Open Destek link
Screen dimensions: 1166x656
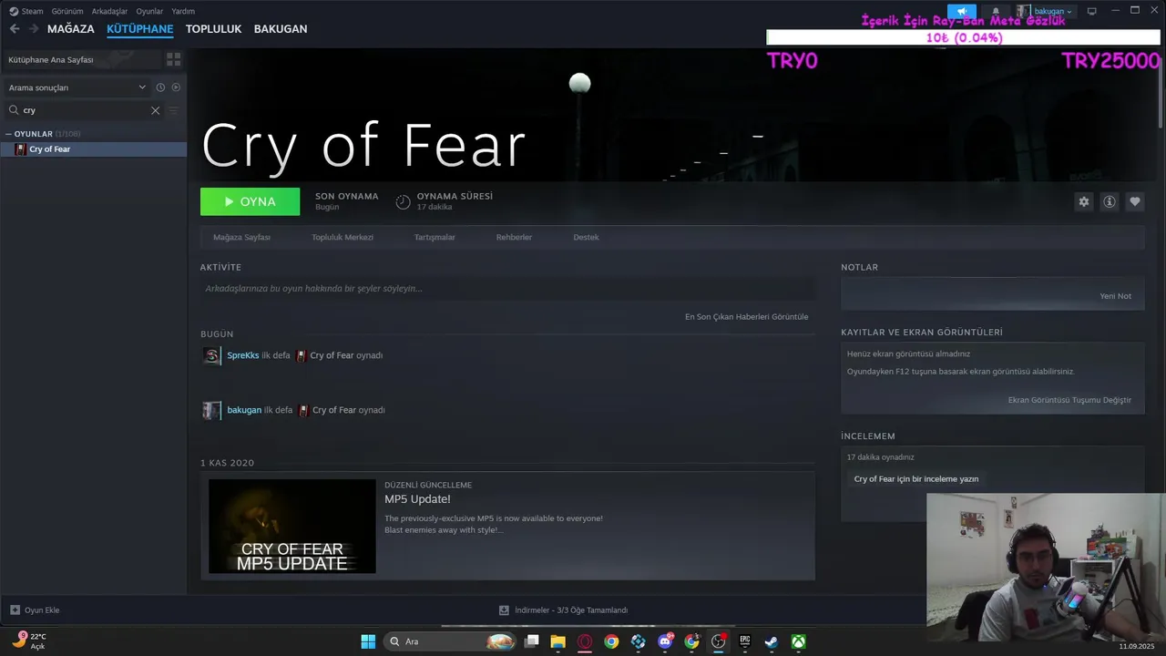coord(586,237)
